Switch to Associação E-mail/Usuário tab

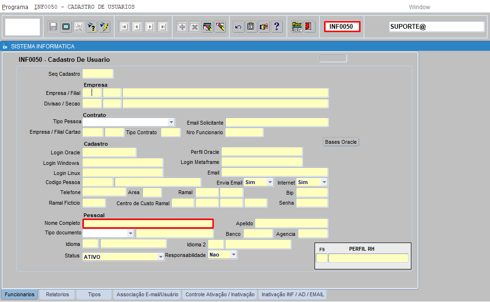pos(148,294)
